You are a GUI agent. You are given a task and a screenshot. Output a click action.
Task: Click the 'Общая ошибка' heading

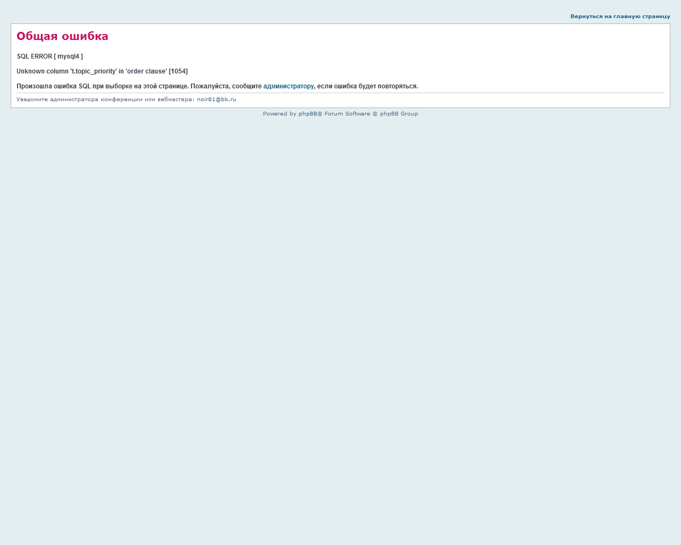62,36
